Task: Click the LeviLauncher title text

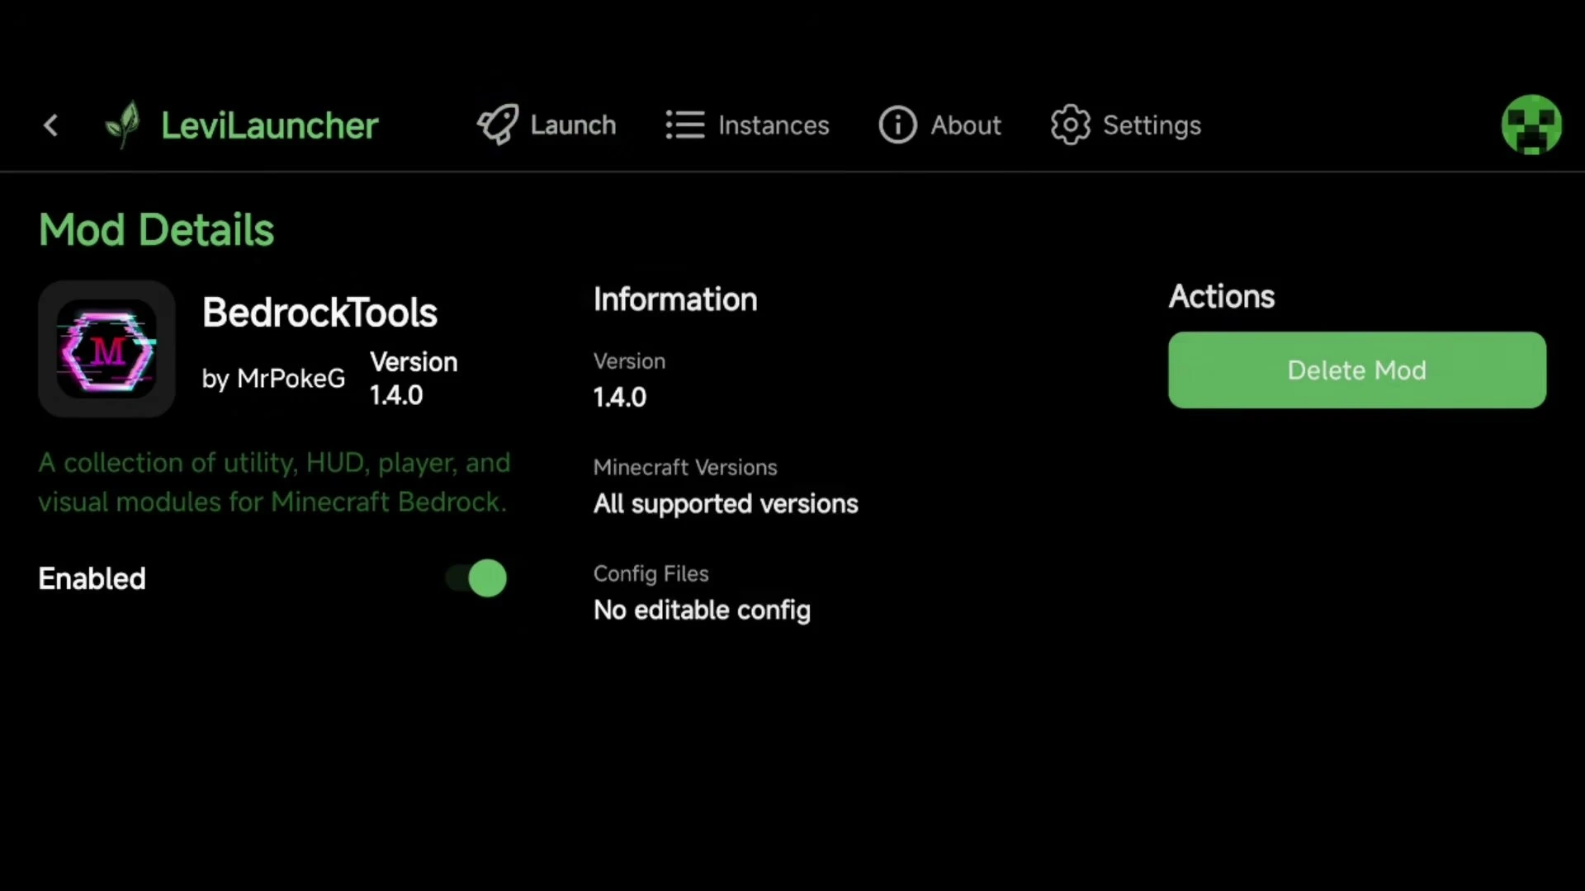Action: tap(269, 125)
